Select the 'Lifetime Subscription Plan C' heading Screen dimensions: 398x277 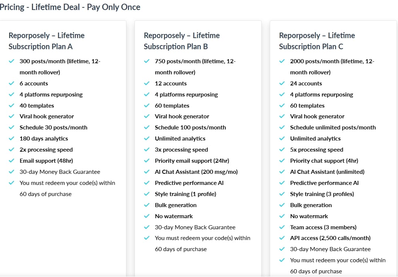[x=317, y=41]
